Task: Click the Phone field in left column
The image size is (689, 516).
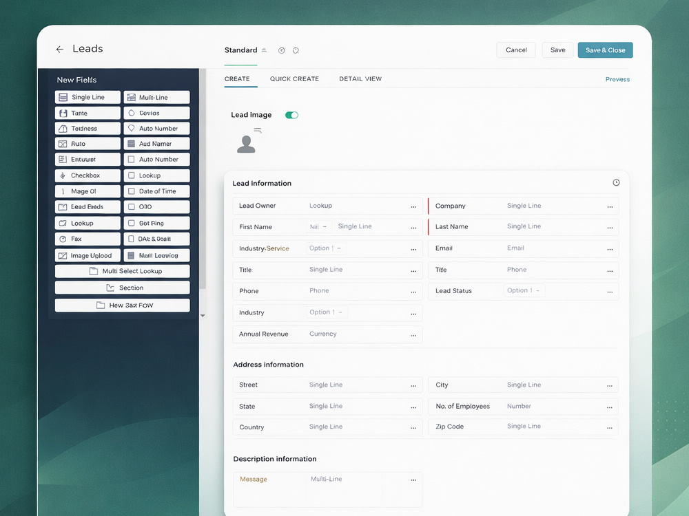Action: click(x=327, y=291)
